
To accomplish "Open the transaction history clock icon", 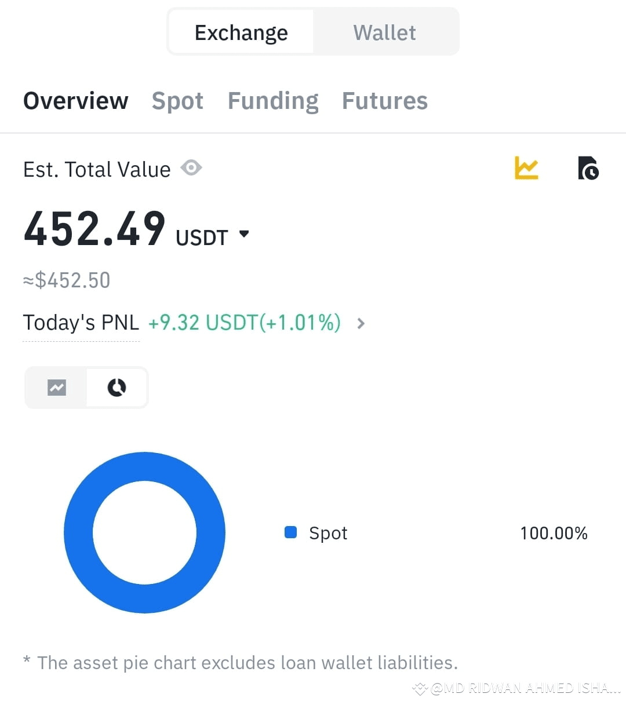I will [x=588, y=168].
